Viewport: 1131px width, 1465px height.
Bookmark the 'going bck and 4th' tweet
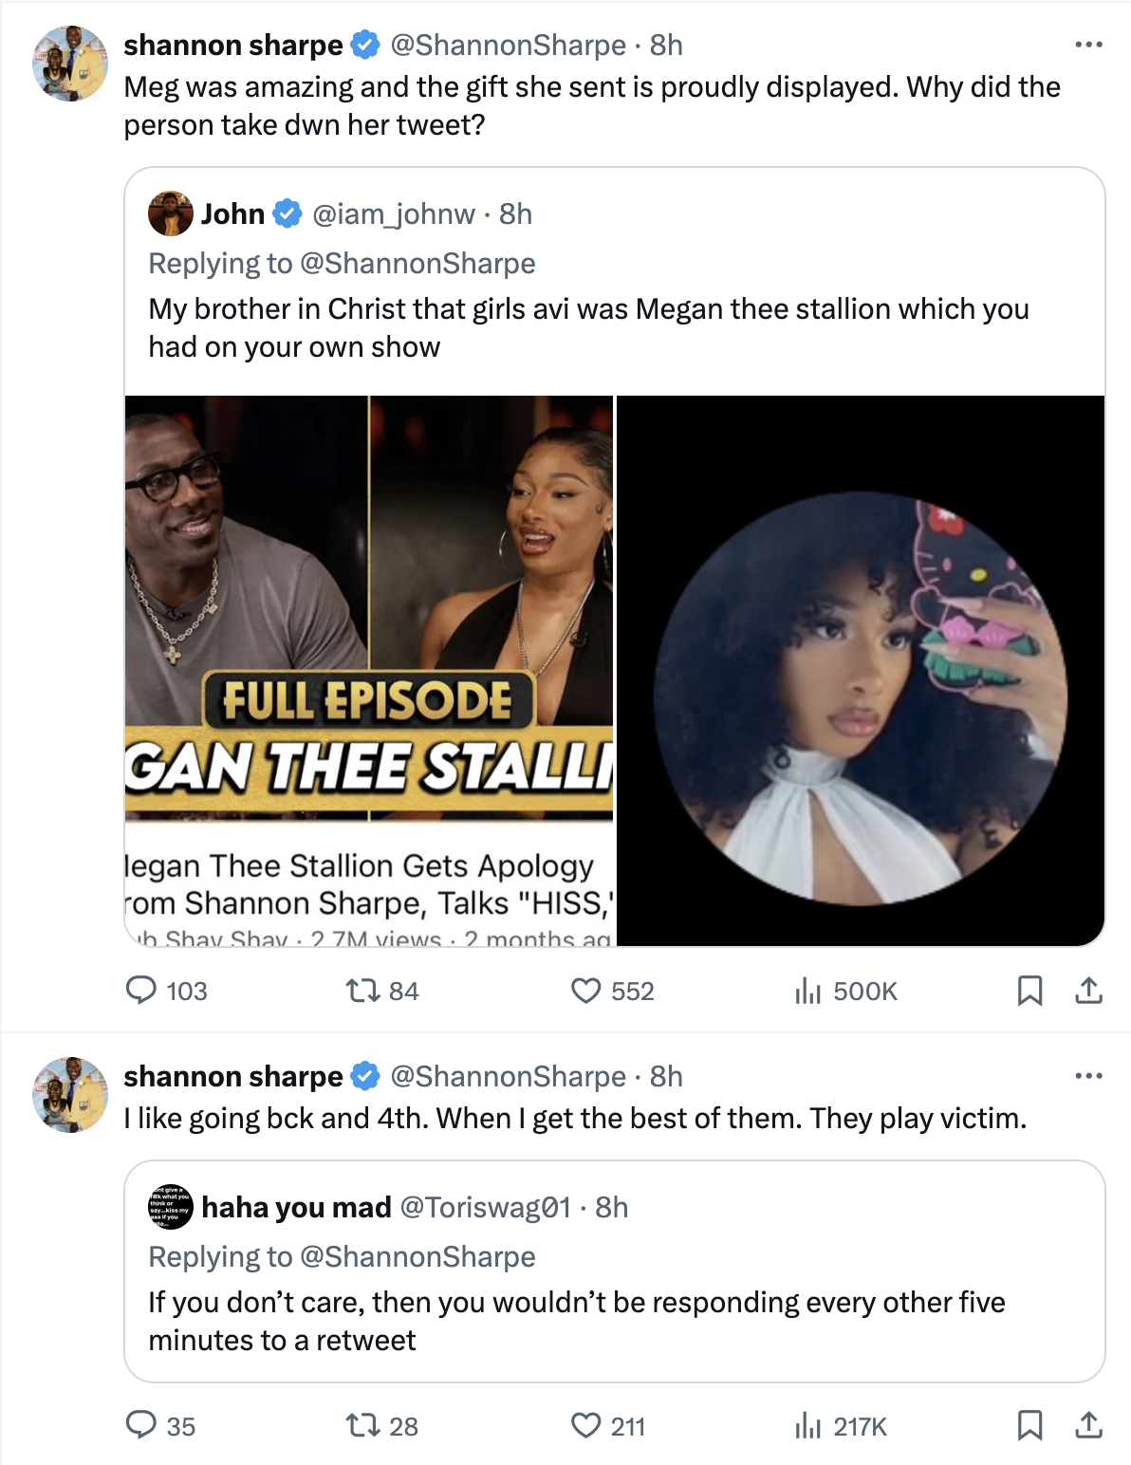click(1029, 1425)
